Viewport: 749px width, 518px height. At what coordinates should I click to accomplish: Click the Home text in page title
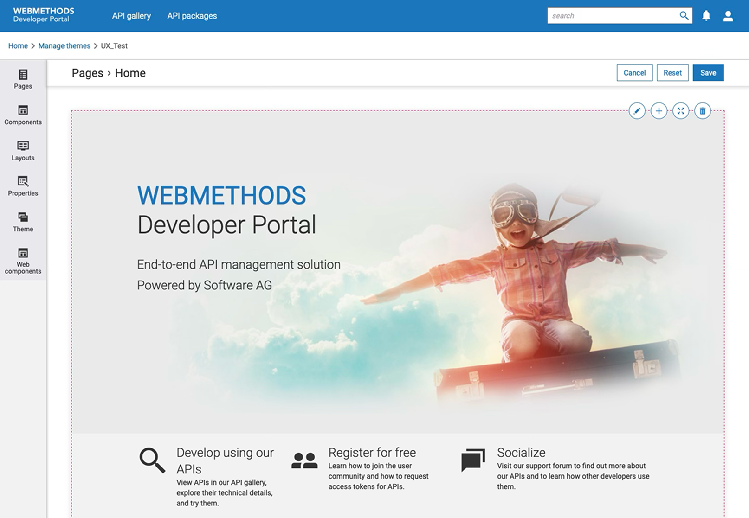click(130, 73)
